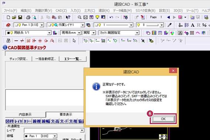Image resolution: width=210 pixels, height=140 pixels.
Task: Click the boxed あ character icon
Action: pyautogui.click(x=180, y=33)
